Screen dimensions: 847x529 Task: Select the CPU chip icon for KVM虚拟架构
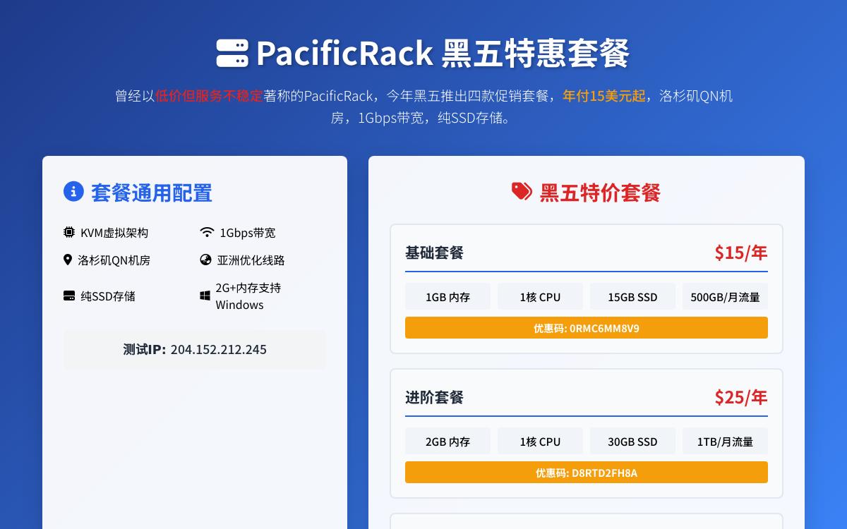68,232
